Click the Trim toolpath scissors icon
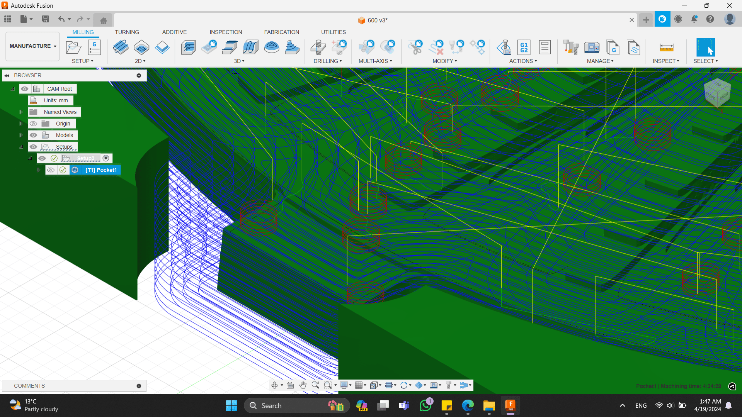The image size is (742, 417). coord(416,47)
